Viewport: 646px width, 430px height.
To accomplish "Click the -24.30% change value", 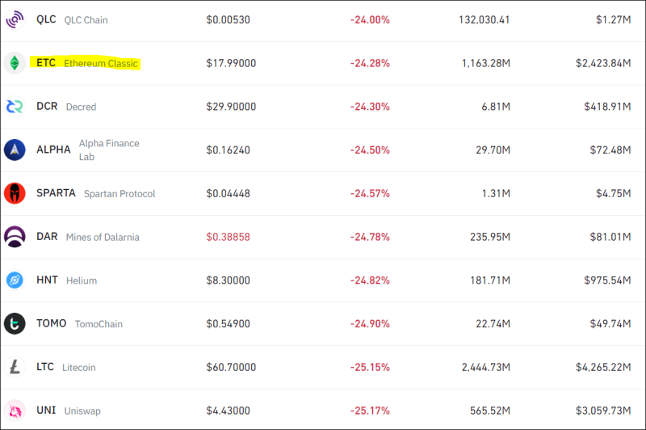I will (x=370, y=107).
